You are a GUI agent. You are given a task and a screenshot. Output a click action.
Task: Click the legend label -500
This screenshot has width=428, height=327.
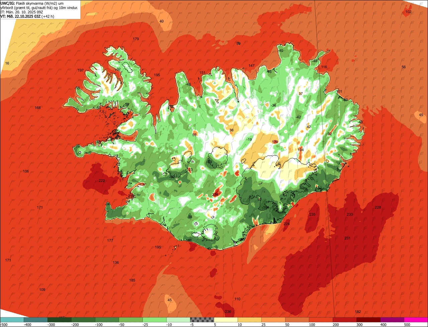pyautogui.click(x=4, y=325)
